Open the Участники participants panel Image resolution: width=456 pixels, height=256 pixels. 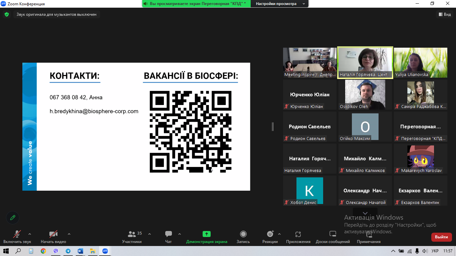pyautogui.click(x=132, y=237)
